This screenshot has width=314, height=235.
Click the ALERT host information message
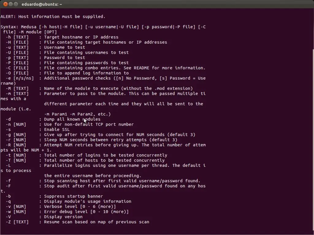[53, 17]
